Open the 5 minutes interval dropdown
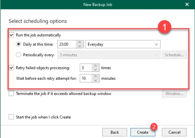The height and width of the screenshot is (138, 195). click(109, 55)
